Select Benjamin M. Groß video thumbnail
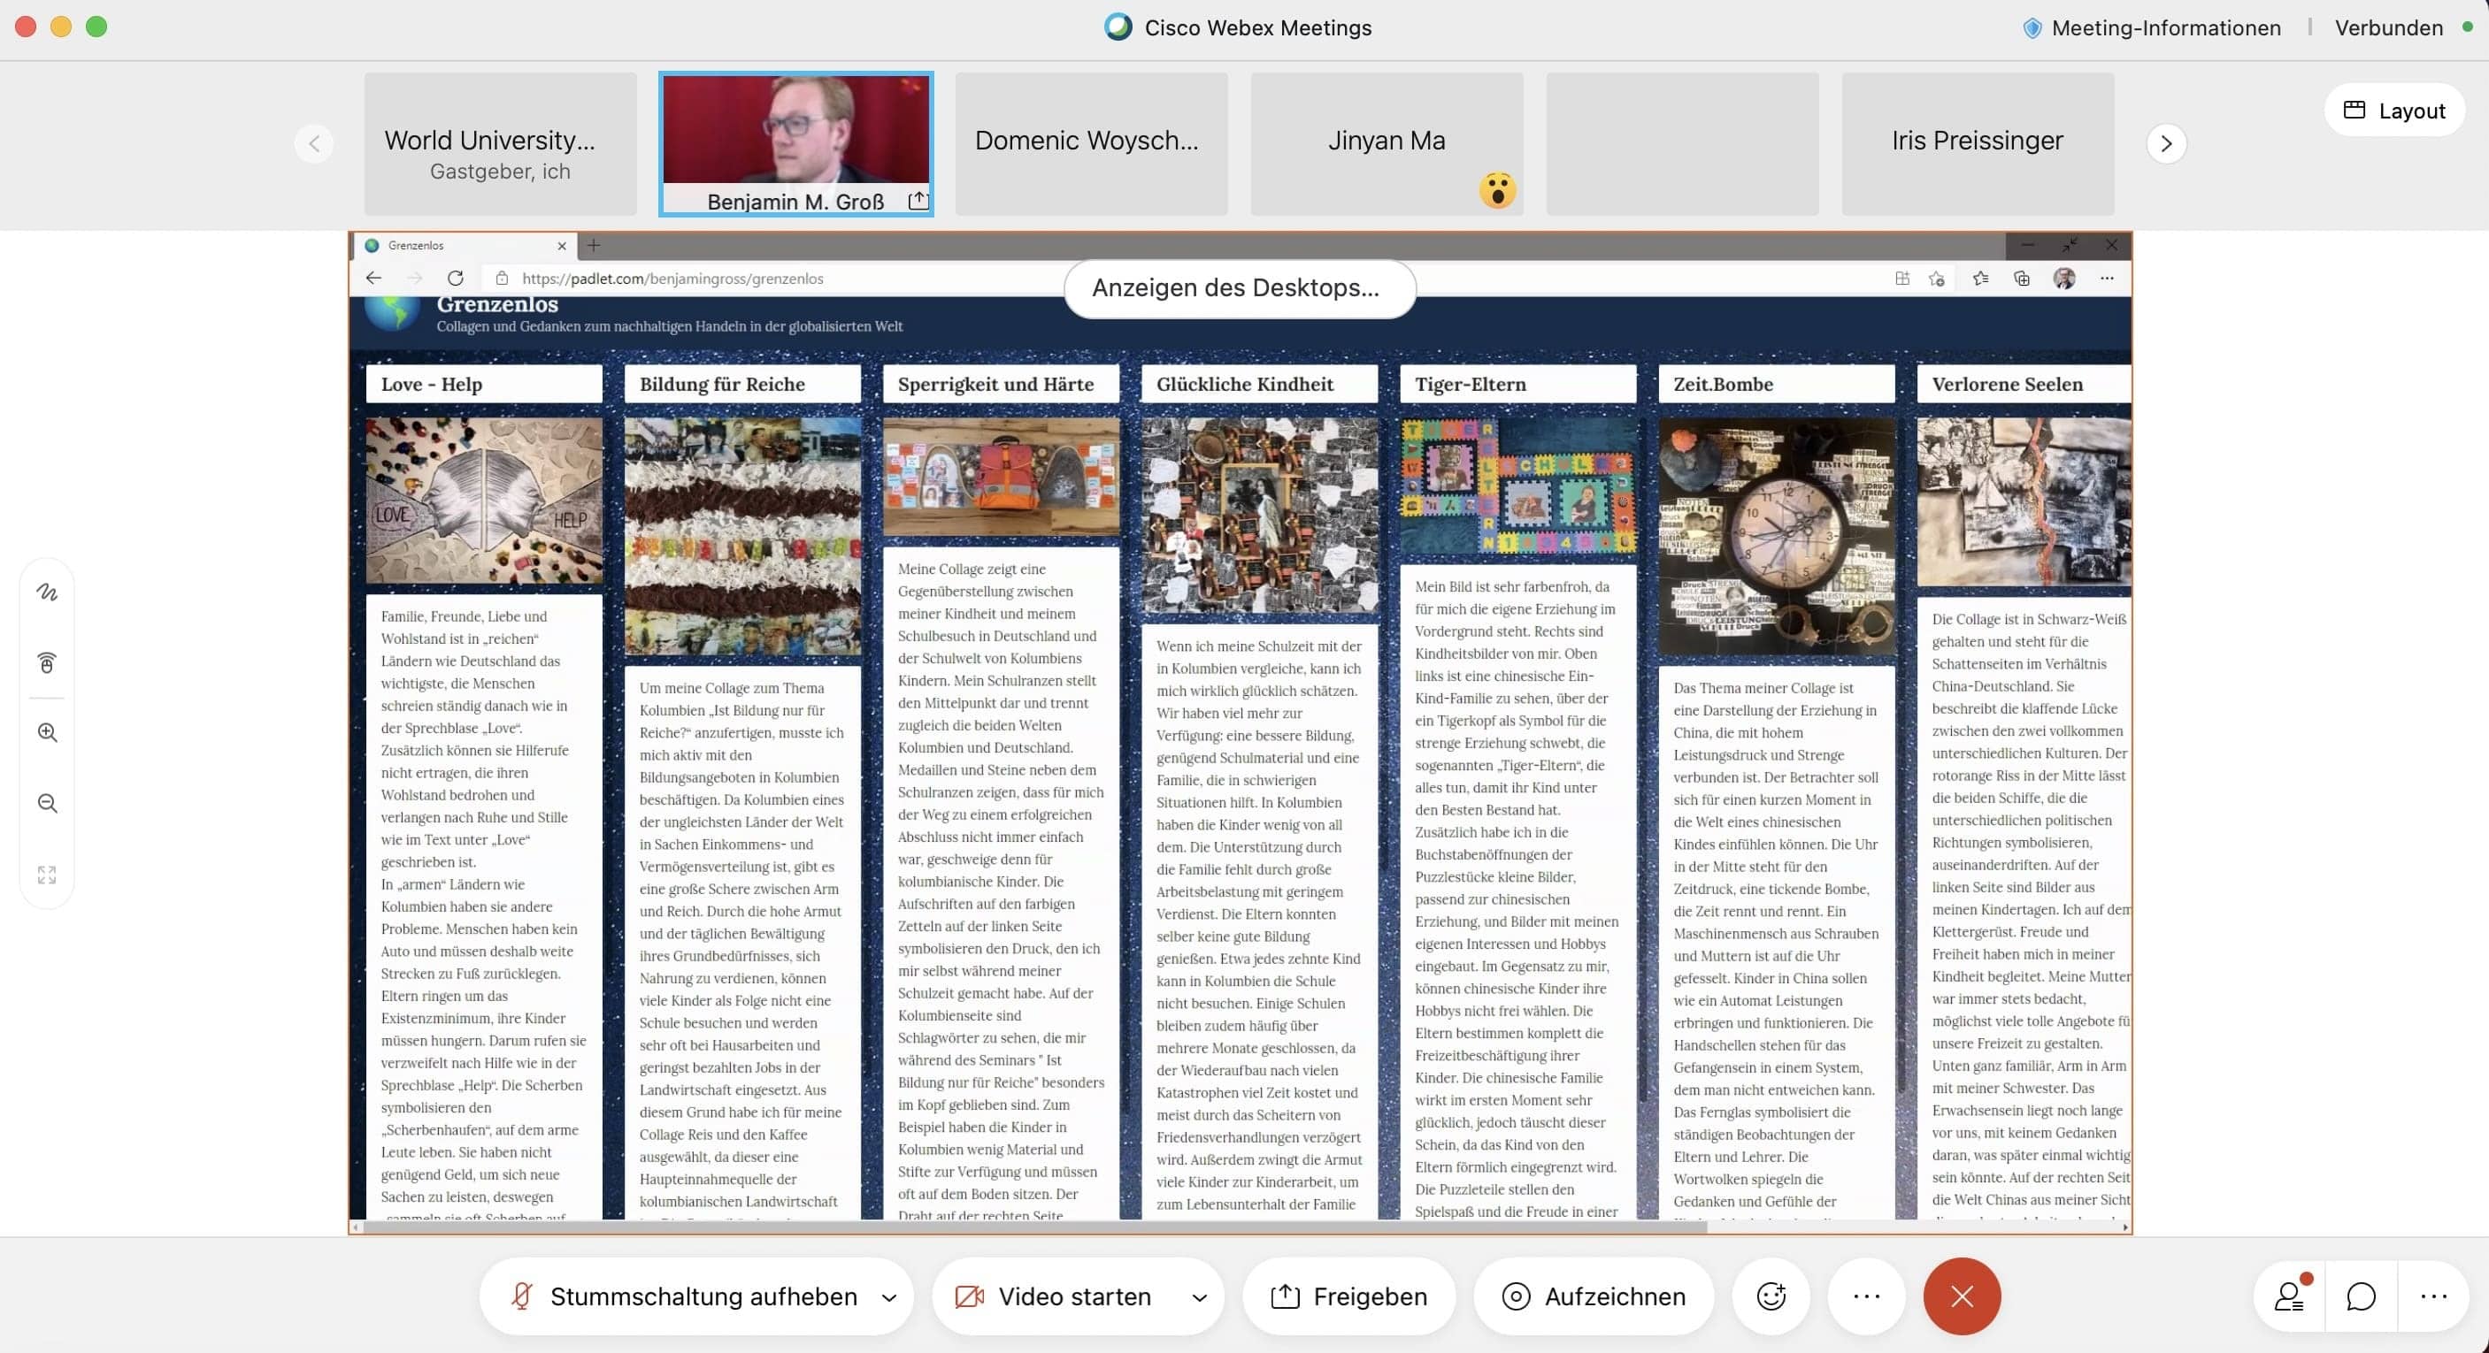Image resolution: width=2489 pixels, height=1353 pixels. [795, 144]
